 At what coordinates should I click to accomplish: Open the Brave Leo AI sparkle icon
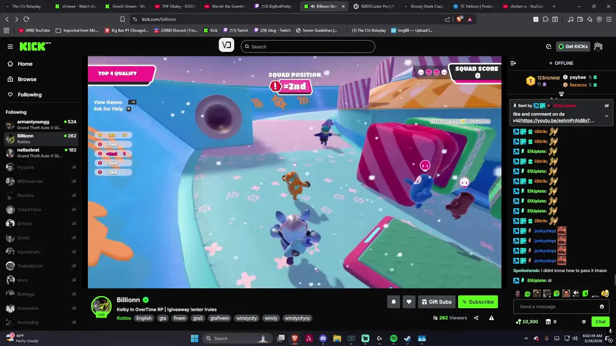pos(590,19)
